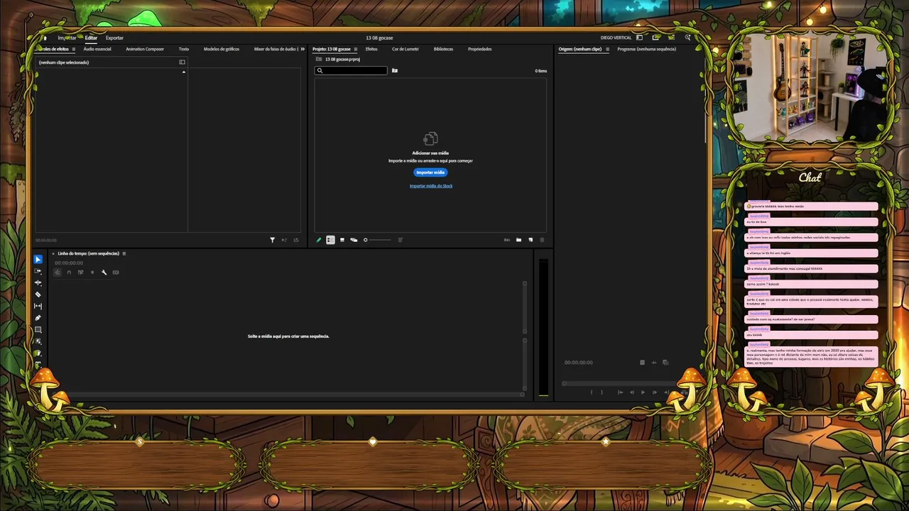
Task: Step back one frame in Source monitor
Action: pos(632,392)
